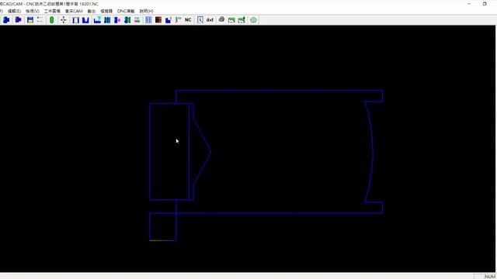Image resolution: width=497 pixels, height=279 pixels.
Task: Click the first green picture icon after printer
Action: click(231, 20)
